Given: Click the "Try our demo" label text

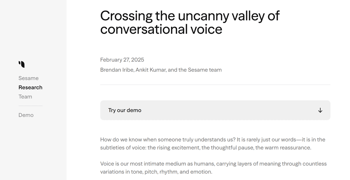Looking at the screenshot, I should pyautogui.click(x=125, y=110).
